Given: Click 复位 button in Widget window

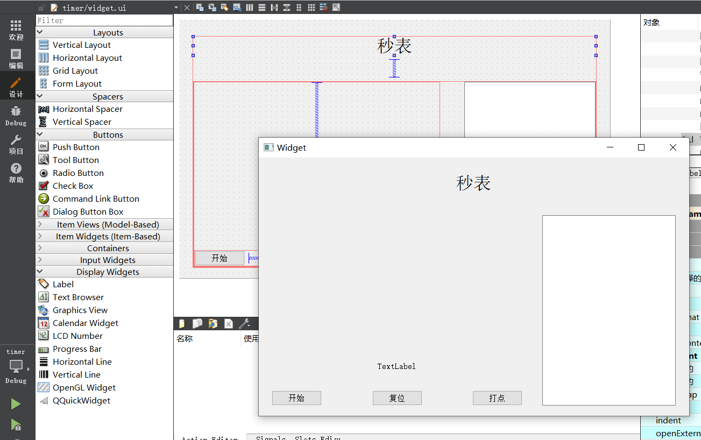Looking at the screenshot, I should 397,398.
